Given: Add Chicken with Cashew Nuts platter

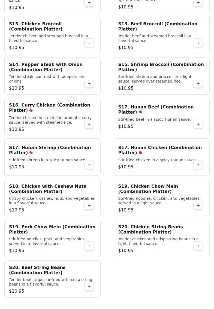Looking at the screenshot, I should point(89,205).
